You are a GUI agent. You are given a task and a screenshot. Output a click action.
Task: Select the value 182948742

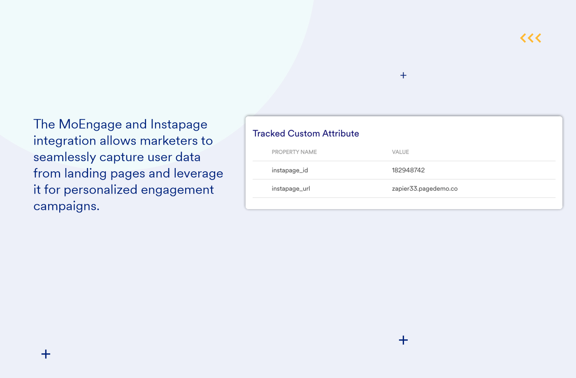[x=408, y=170]
